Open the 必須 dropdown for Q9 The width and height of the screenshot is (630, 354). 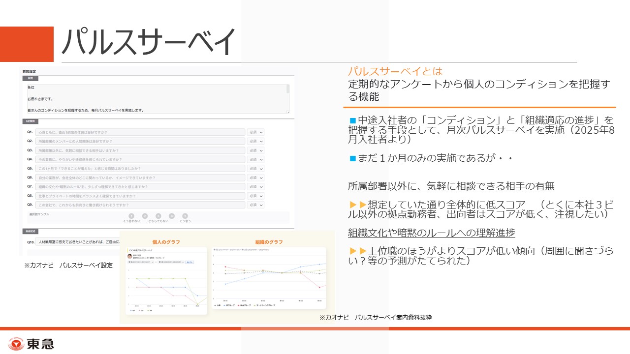tap(255, 205)
